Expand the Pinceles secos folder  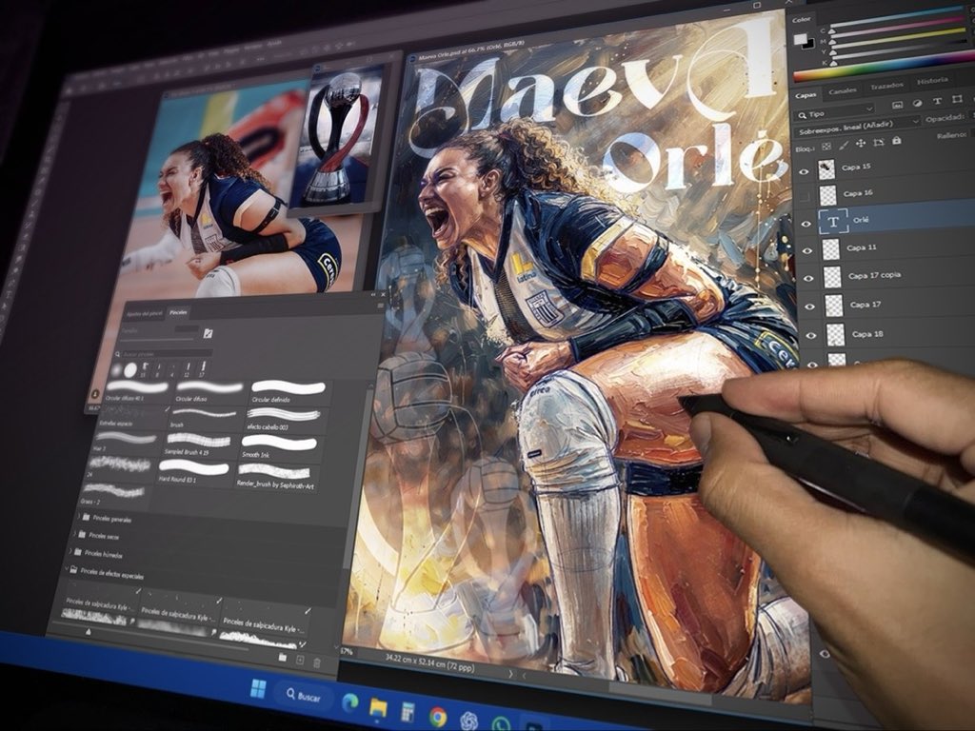(74, 534)
